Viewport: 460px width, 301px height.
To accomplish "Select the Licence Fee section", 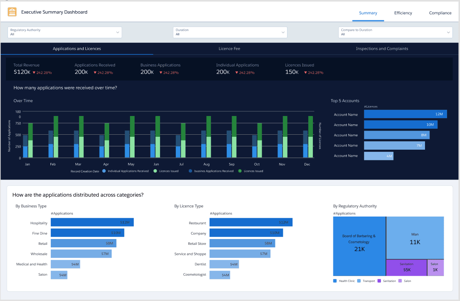I will (229, 49).
